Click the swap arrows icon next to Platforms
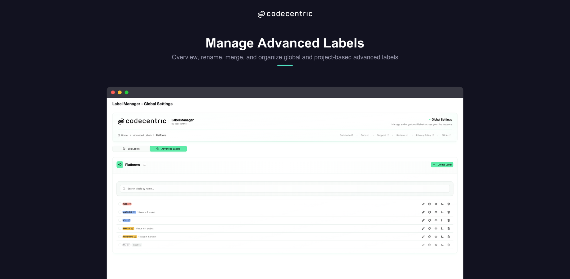Screen dimensions: 570x279 [144, 165]
